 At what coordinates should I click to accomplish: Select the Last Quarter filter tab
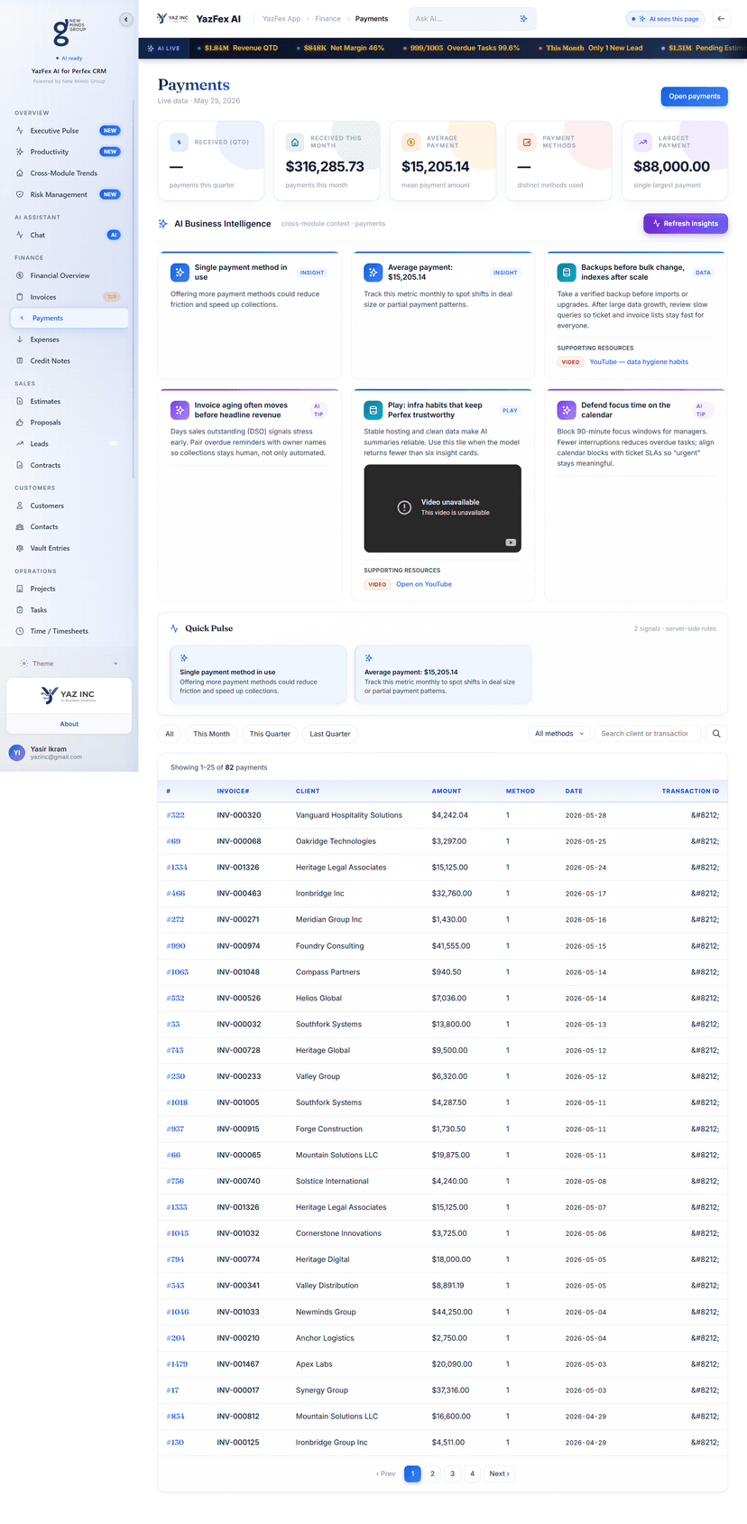[330, 734]
